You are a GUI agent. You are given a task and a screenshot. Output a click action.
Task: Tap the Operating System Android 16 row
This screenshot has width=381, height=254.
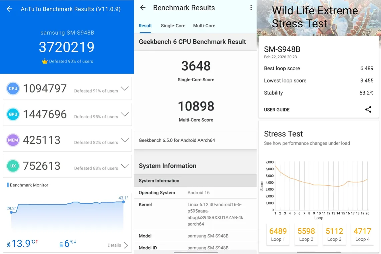pos(196,193)
